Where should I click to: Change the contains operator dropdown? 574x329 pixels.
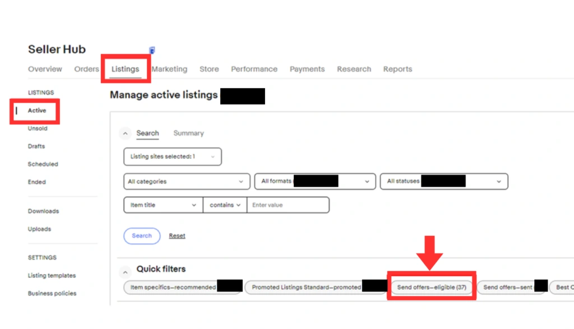click(x=225, y=205)
